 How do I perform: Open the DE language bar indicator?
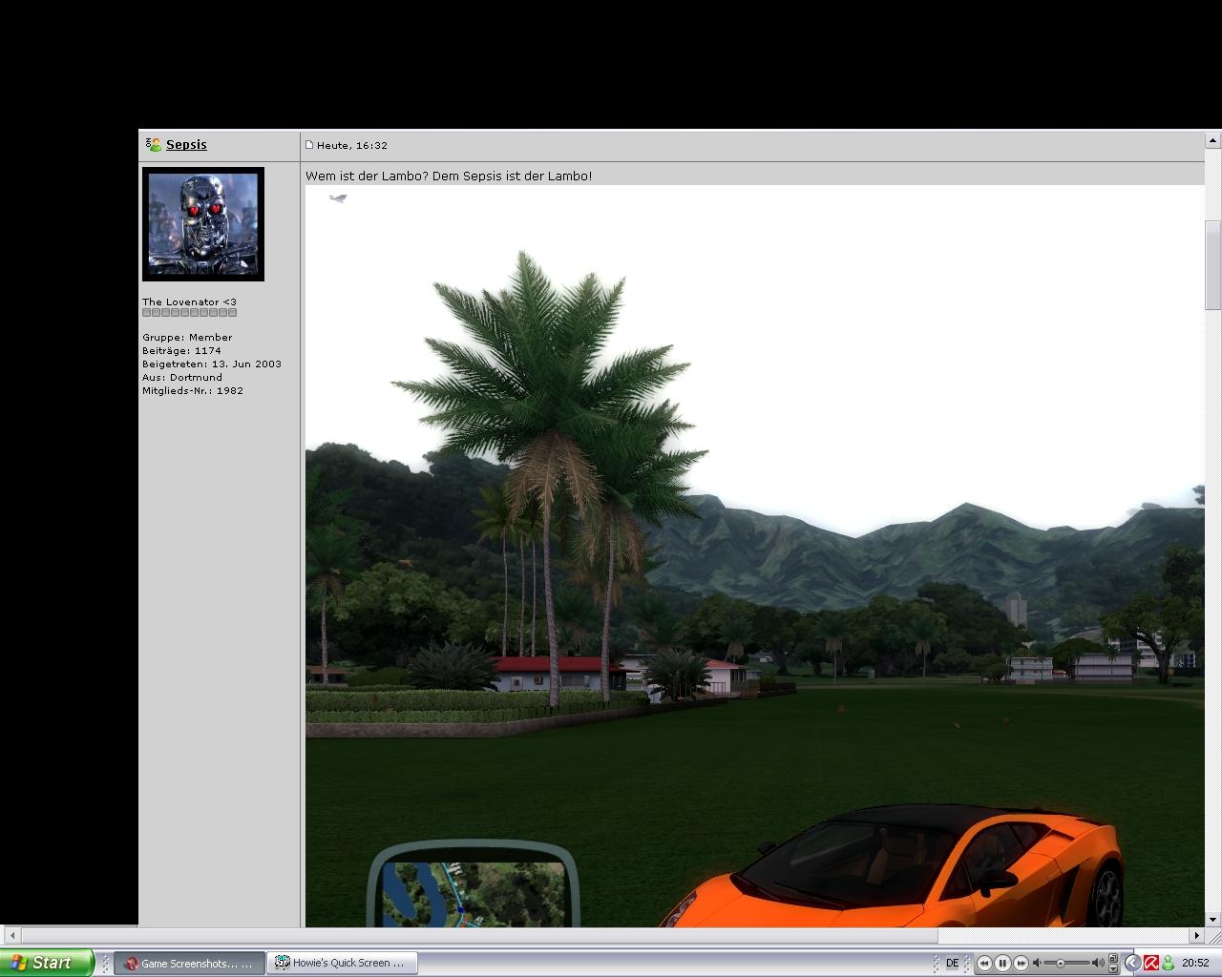[952, 963]
